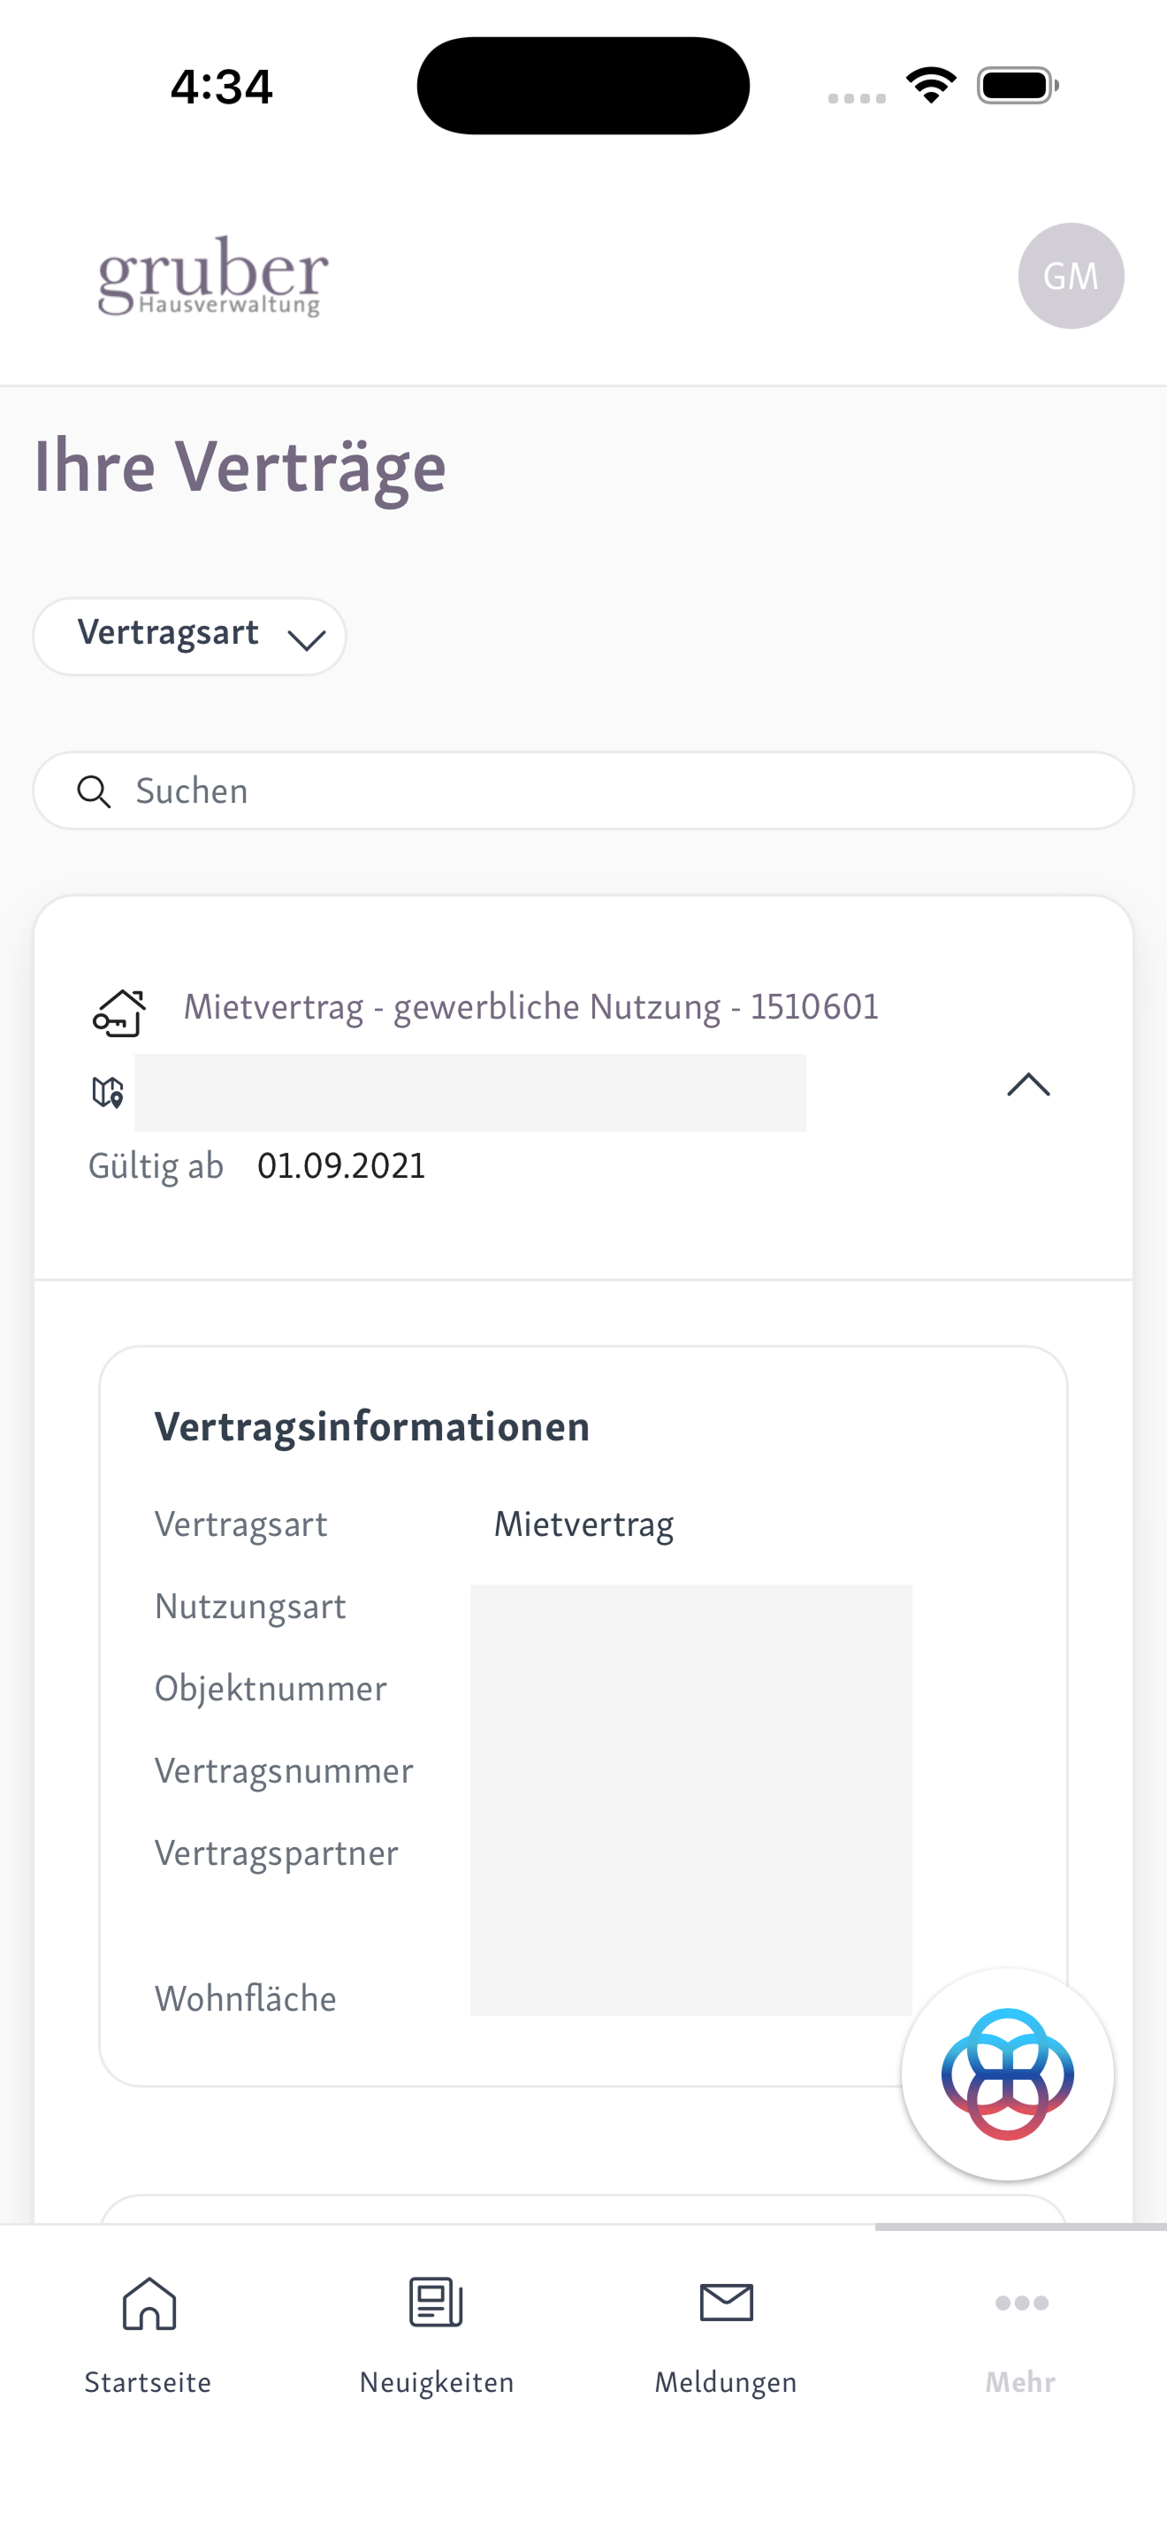This screenshot has height=2536, width=1167.
Task: Open the floating chatbot assistant button
Action: point(1007,2074)
